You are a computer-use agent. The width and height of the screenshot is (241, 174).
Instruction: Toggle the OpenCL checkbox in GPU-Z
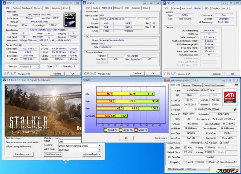tap(184, 162)
